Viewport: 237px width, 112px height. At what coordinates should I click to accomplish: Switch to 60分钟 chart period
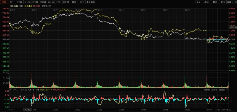tap(50, 2)
